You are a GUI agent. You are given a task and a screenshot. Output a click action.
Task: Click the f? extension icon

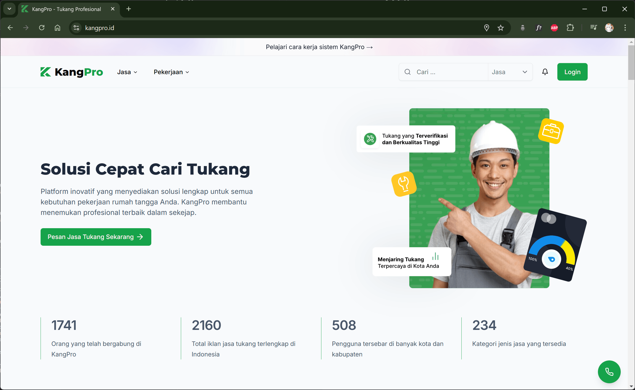tap(538, 28)
